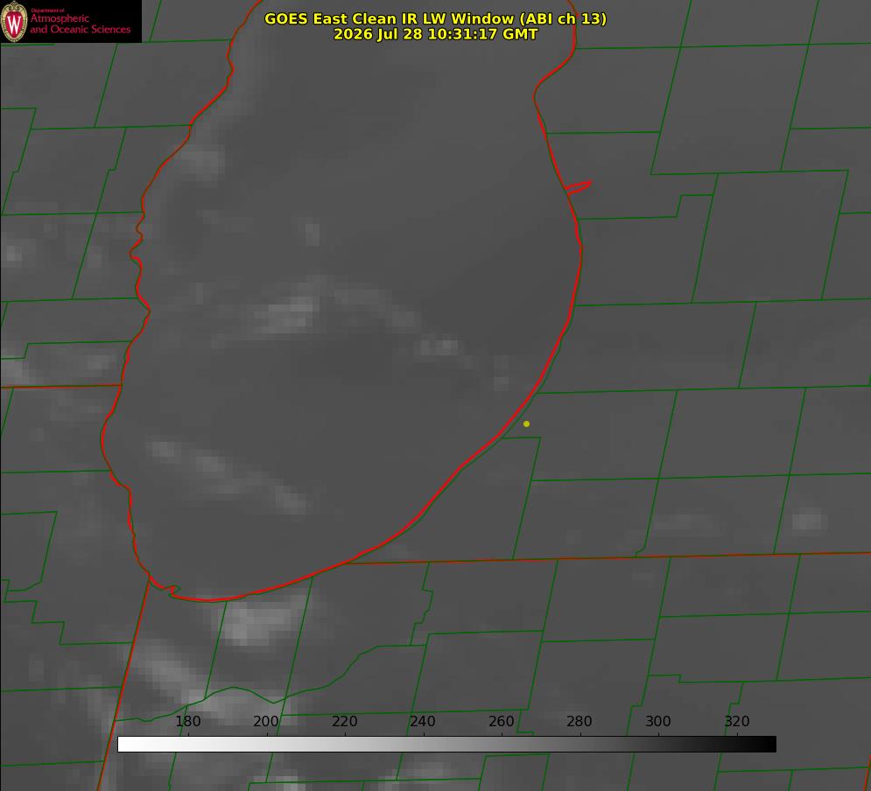Click the 'GOES East Clean IR LW Window' title
Viewport: 871px width, 791px height.
[436, 18]
